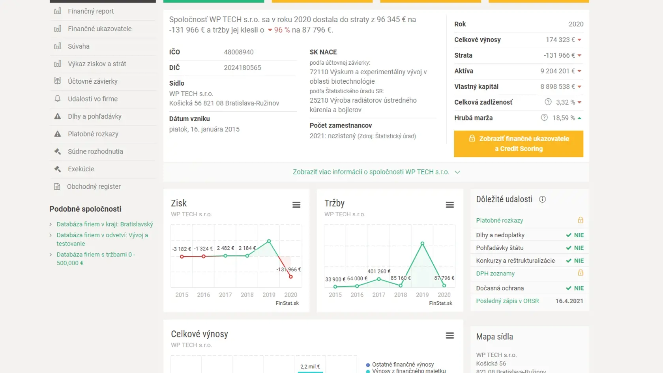
Task: Click lock icon in Platobné rozkazy row
Action: 581,220
